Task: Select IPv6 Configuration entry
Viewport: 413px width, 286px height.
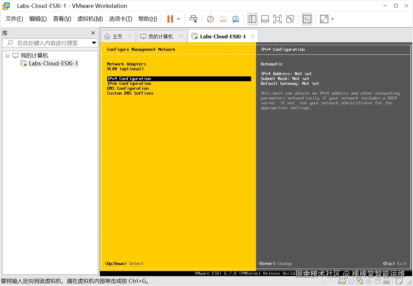Action: pos(129,83)
